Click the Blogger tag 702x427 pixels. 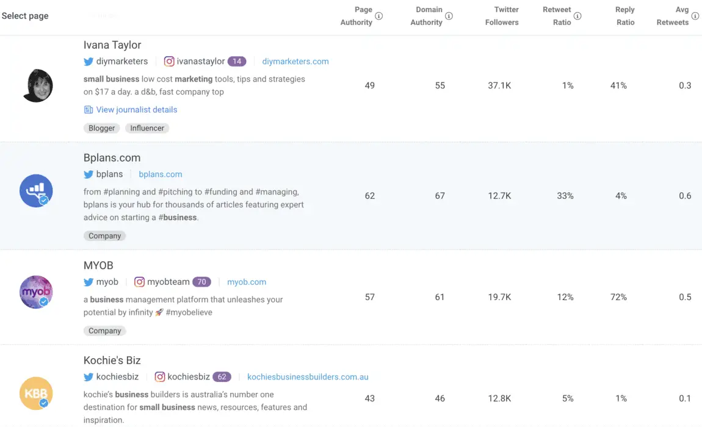[x=101, y=128]
